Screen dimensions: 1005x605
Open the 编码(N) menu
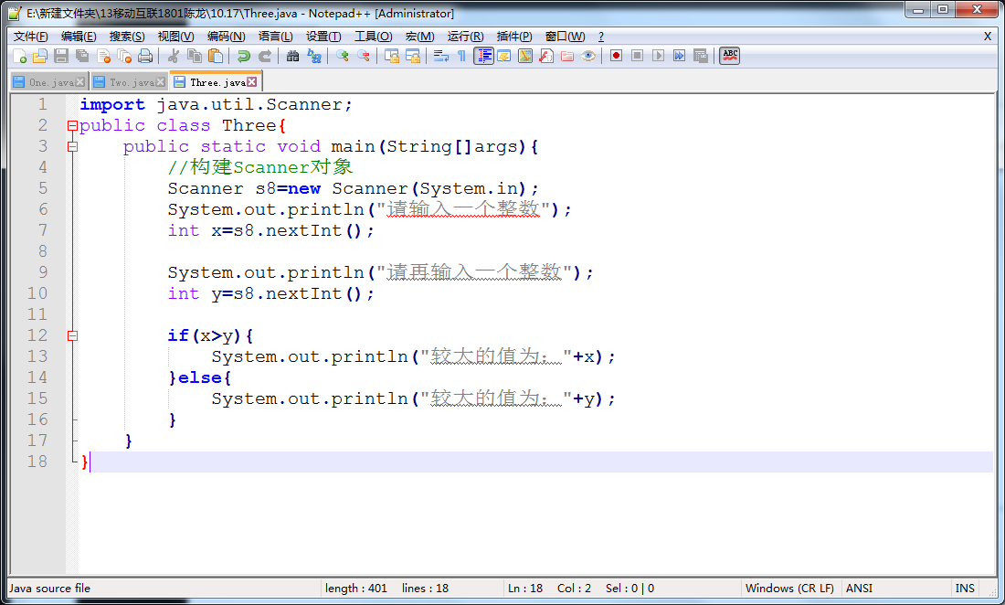(227, 37)
